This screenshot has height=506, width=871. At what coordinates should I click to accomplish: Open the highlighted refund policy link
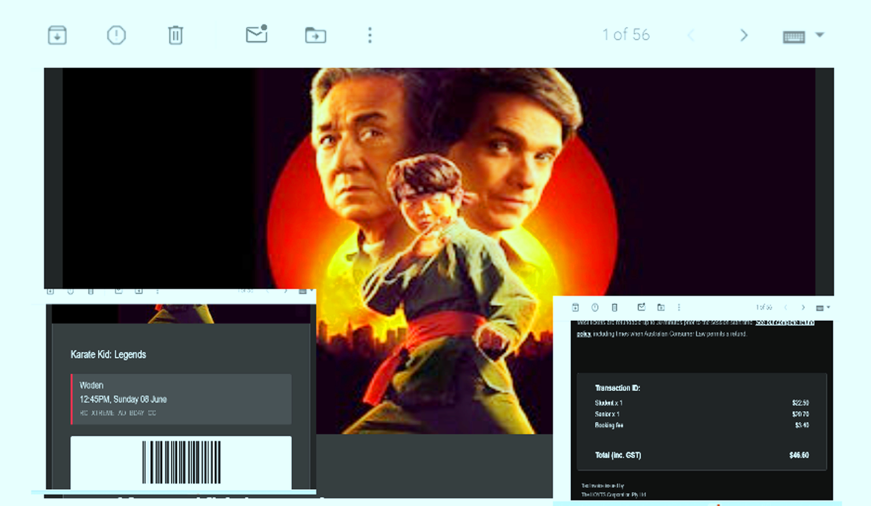pyautogui.click(x=785, y=322)
